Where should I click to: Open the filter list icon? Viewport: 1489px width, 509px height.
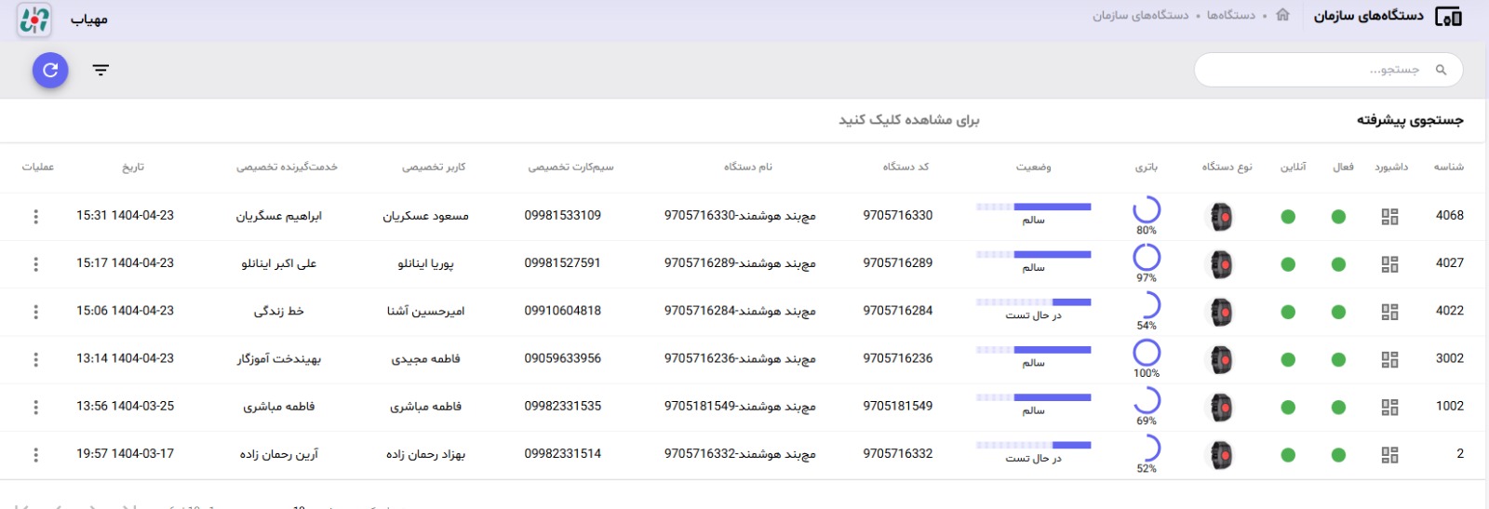coord(101,70)
